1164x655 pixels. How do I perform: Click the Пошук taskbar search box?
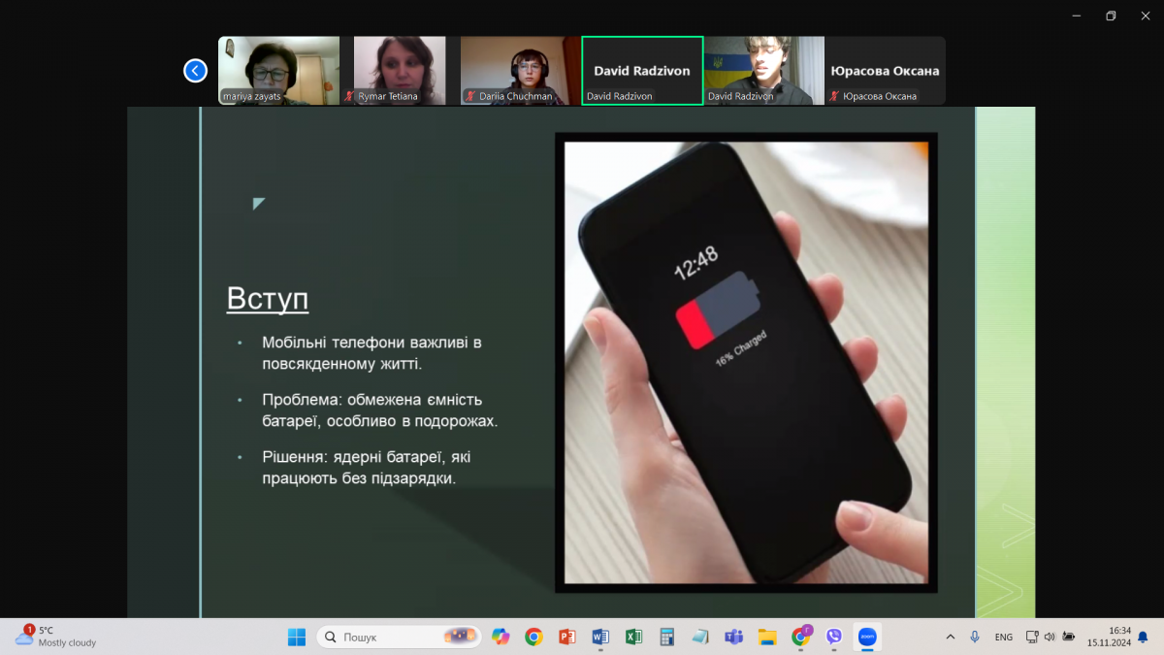click(x=399, y=637)
